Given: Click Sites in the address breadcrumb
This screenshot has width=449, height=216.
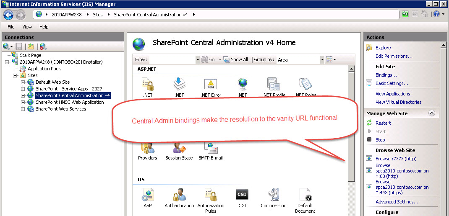Looking at the screenshot, I should click(x=98, y=15).
